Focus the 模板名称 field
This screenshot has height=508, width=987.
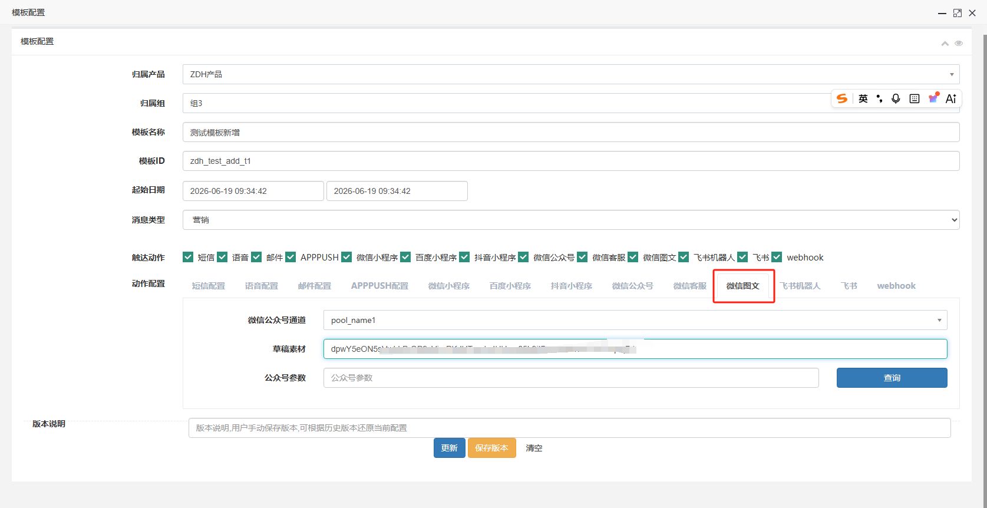coord(571,132)
